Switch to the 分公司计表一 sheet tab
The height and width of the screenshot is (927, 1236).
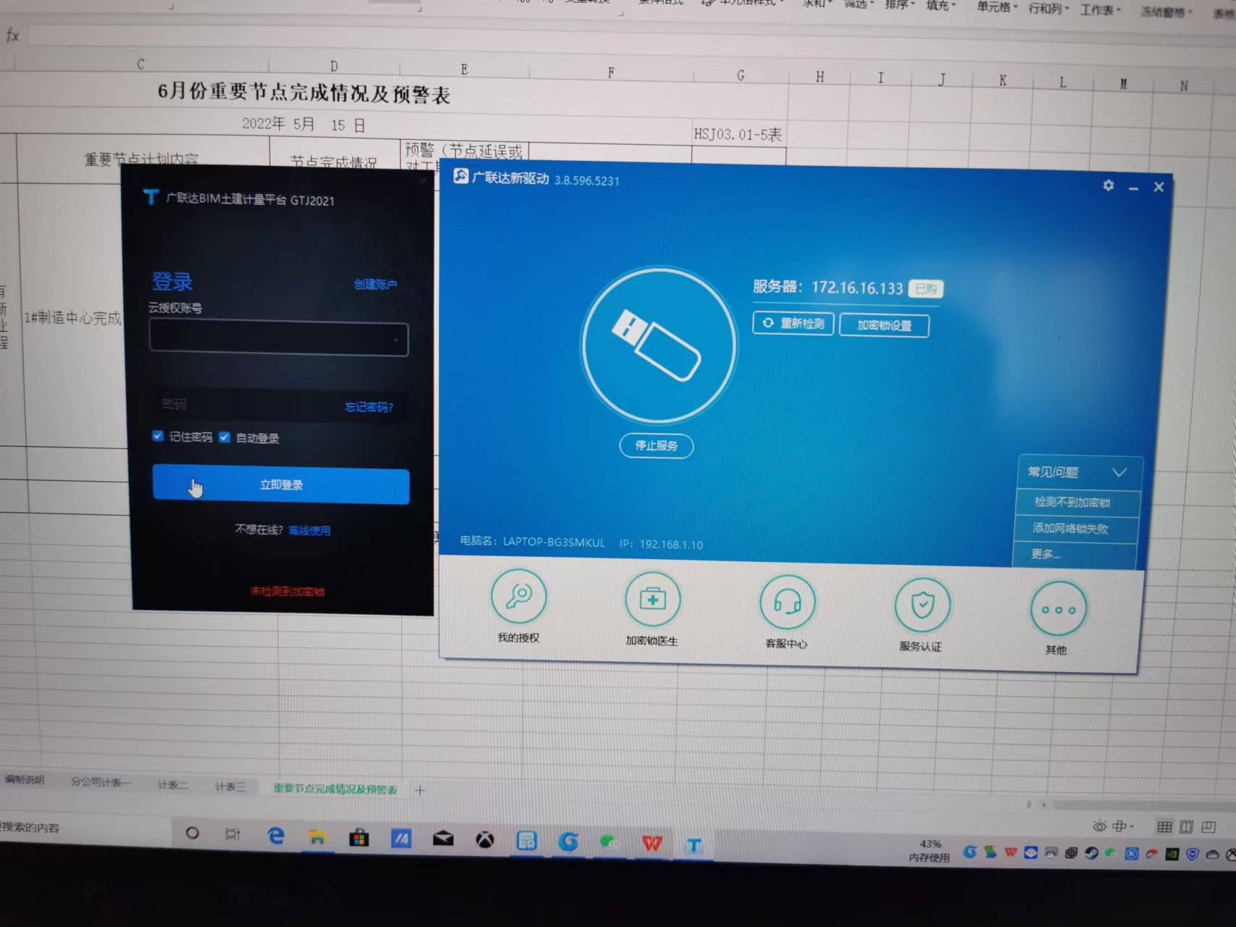pyautogui.click(x=101, y=782)
